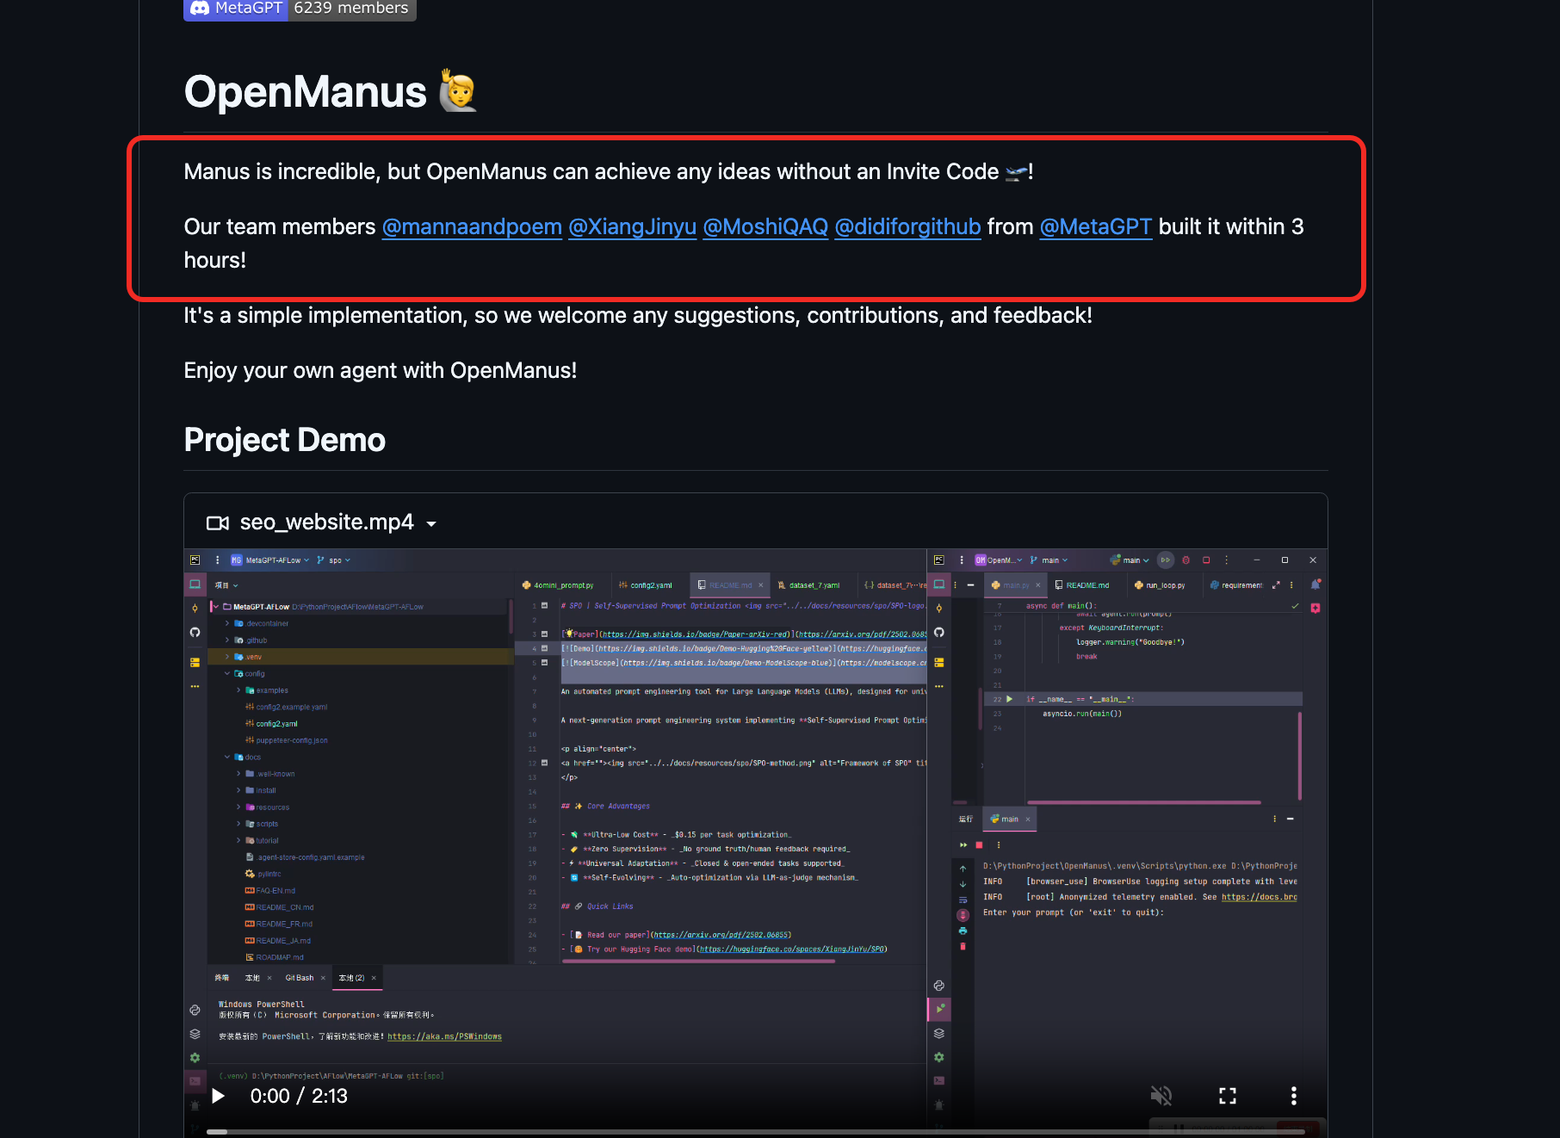Click "Enjoy your own agent with OpenManus!" text
The width and height of the screenshot is (1560, 1138).
(x=381, y=371)
